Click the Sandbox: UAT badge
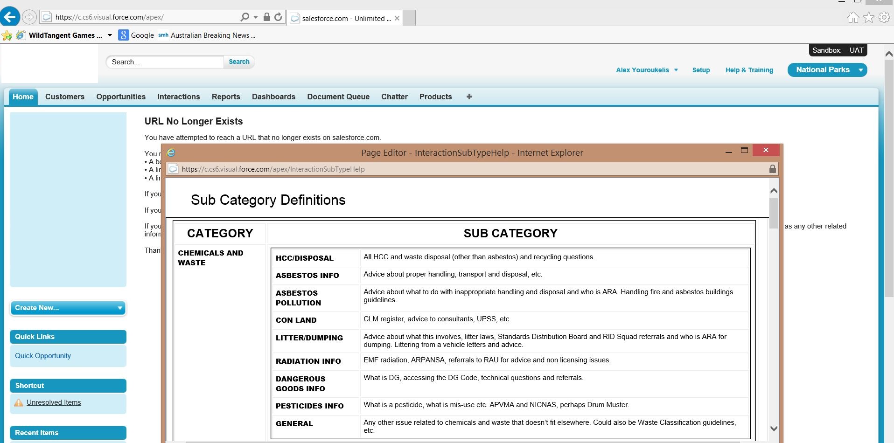894x443 pixels. coord(838,50)
